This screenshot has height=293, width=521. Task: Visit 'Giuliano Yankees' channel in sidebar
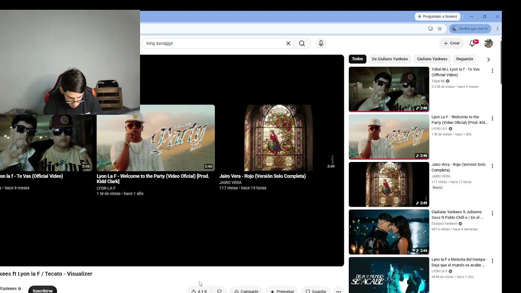[x=444, y=223]
